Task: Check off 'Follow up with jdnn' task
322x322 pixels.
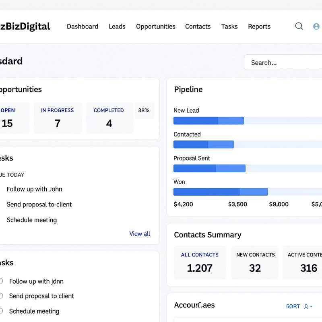Action: 1,281
